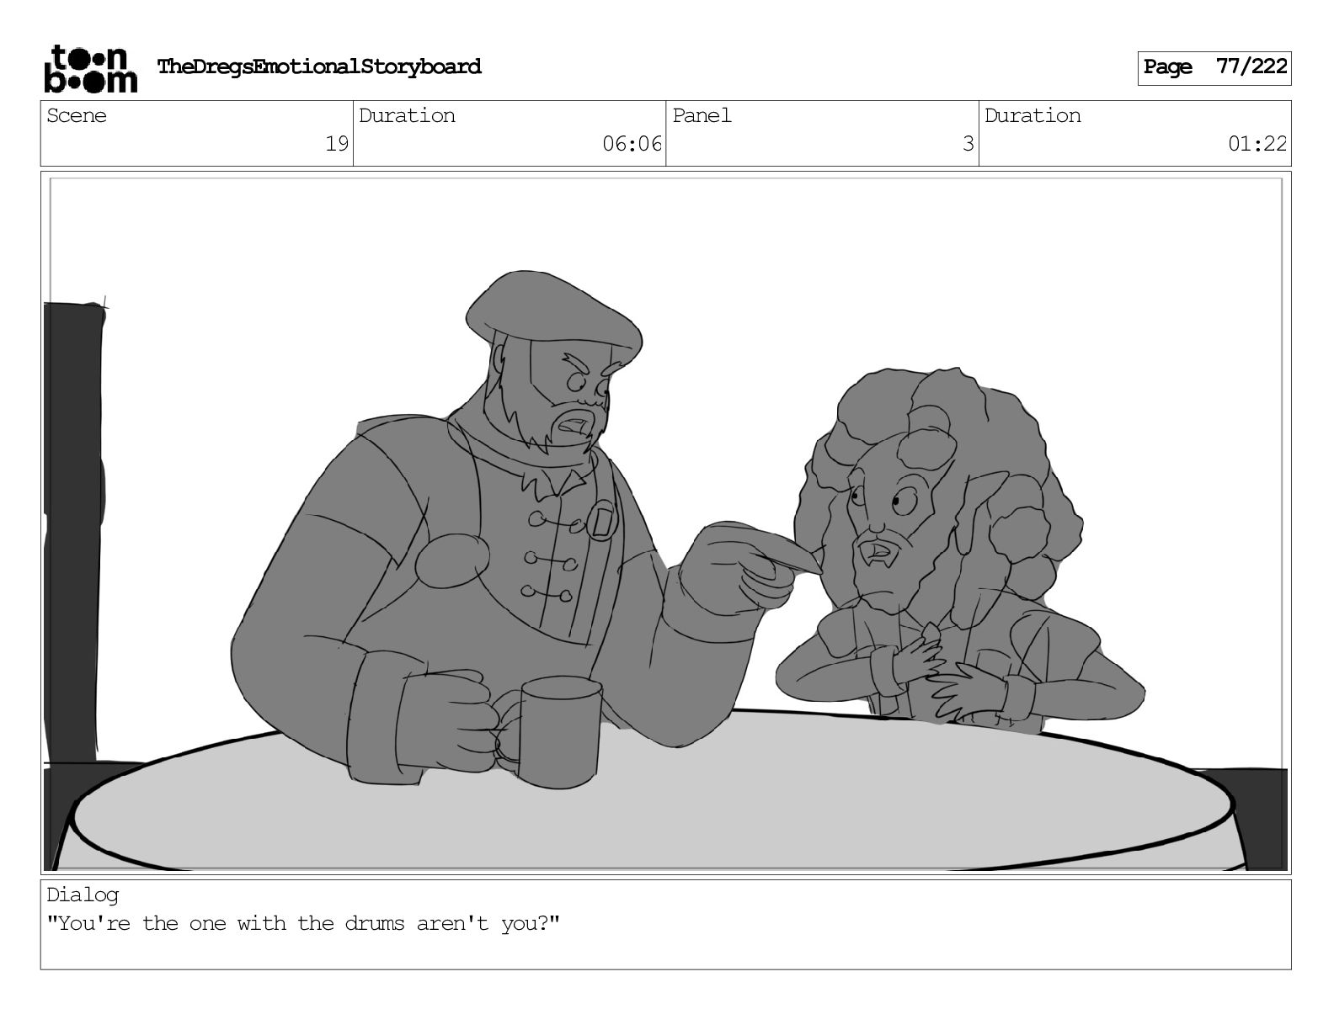
Task: Click the Duration label beside Panel
Action: click(1033, 115)
